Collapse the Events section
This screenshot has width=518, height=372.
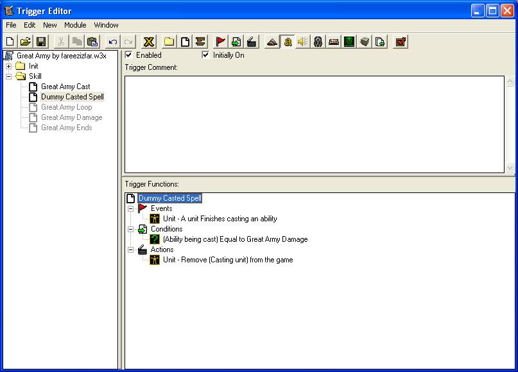point(131,208)
